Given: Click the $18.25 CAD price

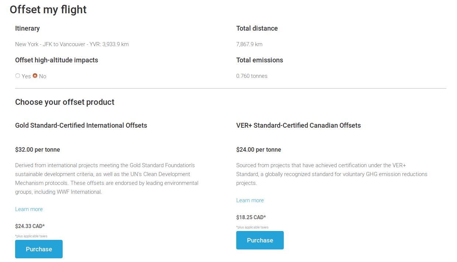Looking at the screenshot, I should (251, 217).
